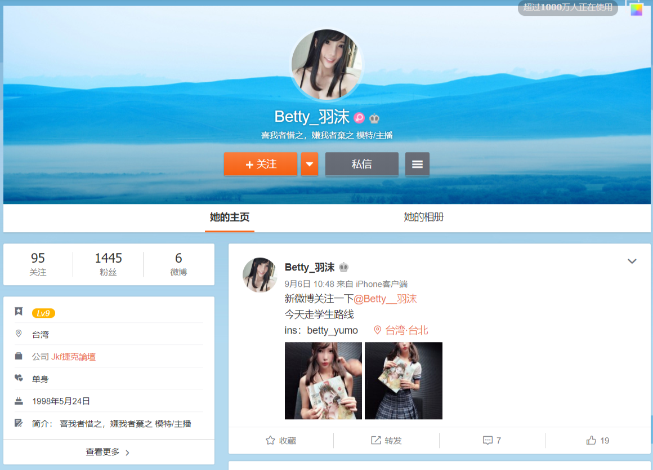
Task: Open the Jkf捷克論壇 company link
Action: point(73,357)
